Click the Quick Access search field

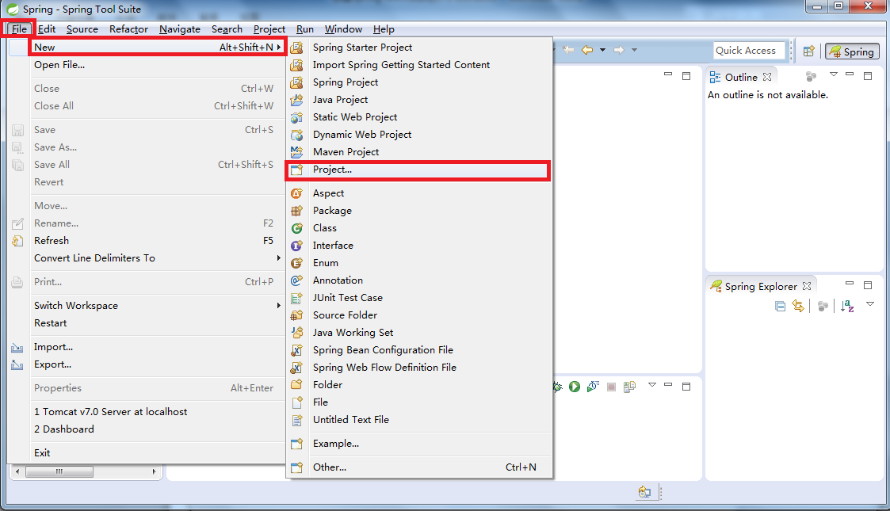point(749,51)
